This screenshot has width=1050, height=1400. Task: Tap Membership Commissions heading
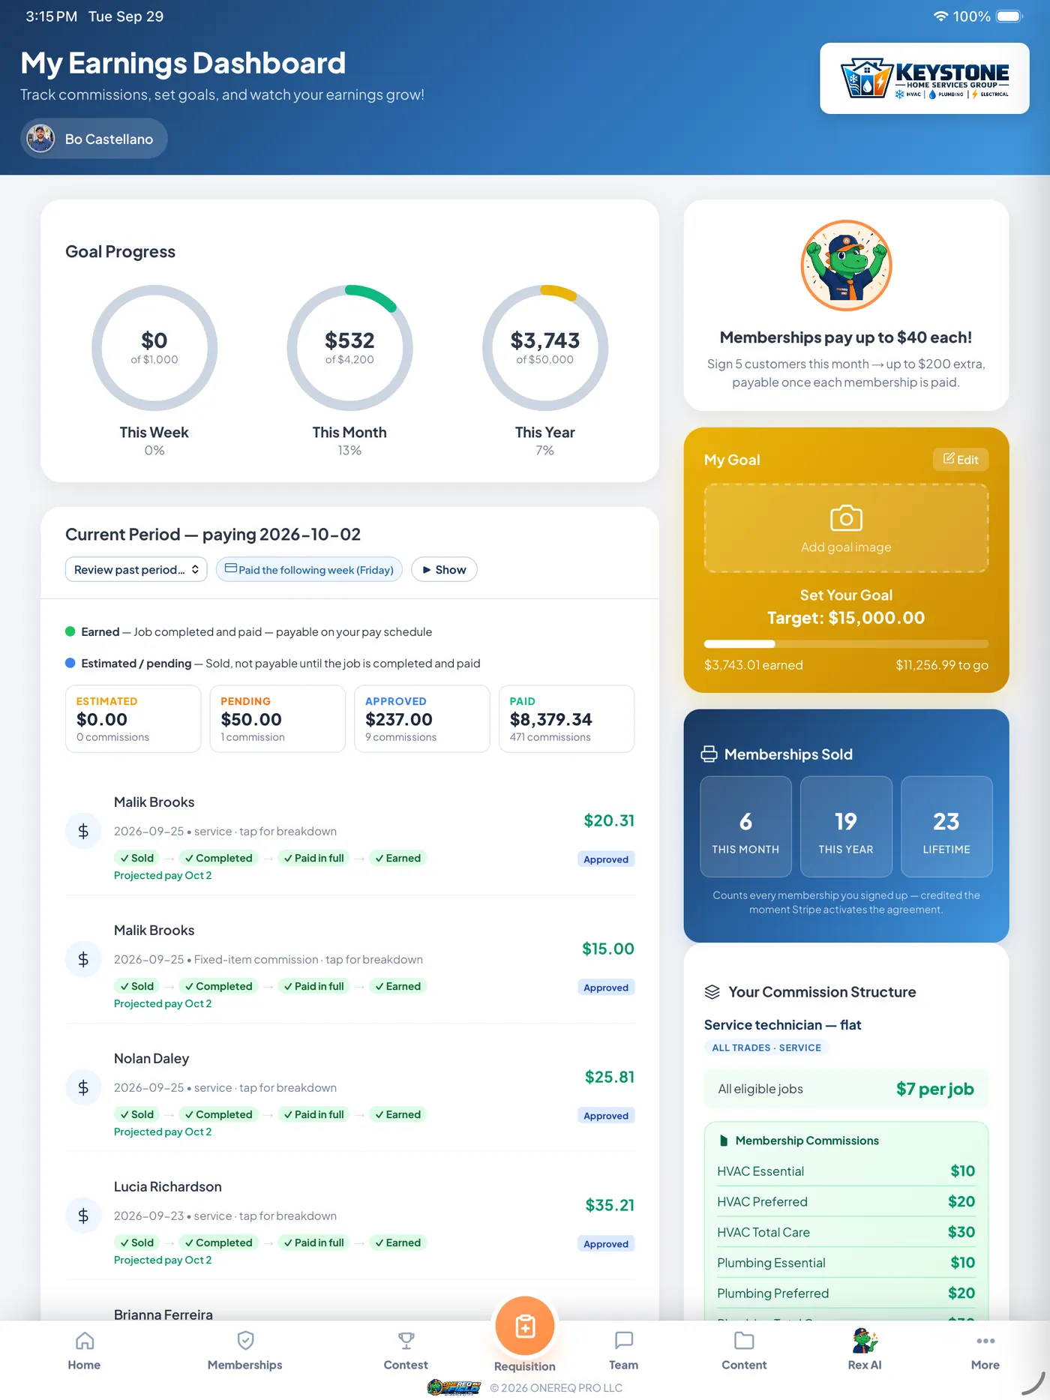pos(807,1141)
